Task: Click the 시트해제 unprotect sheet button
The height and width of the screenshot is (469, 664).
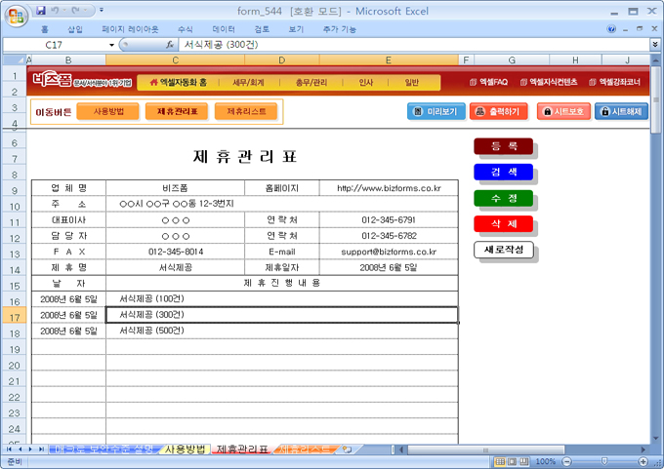Action: tap(621, 112)
